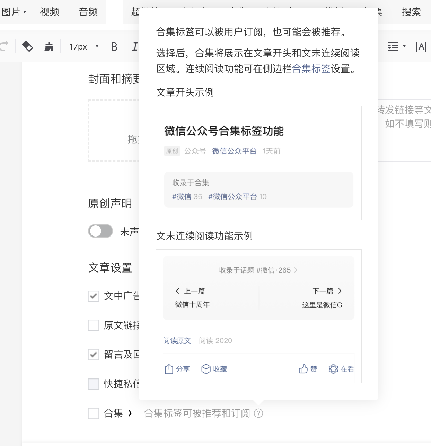Viewport: 431px width, 446px height.
Task: Click the redo arrow icon
Action: (4, 46)
